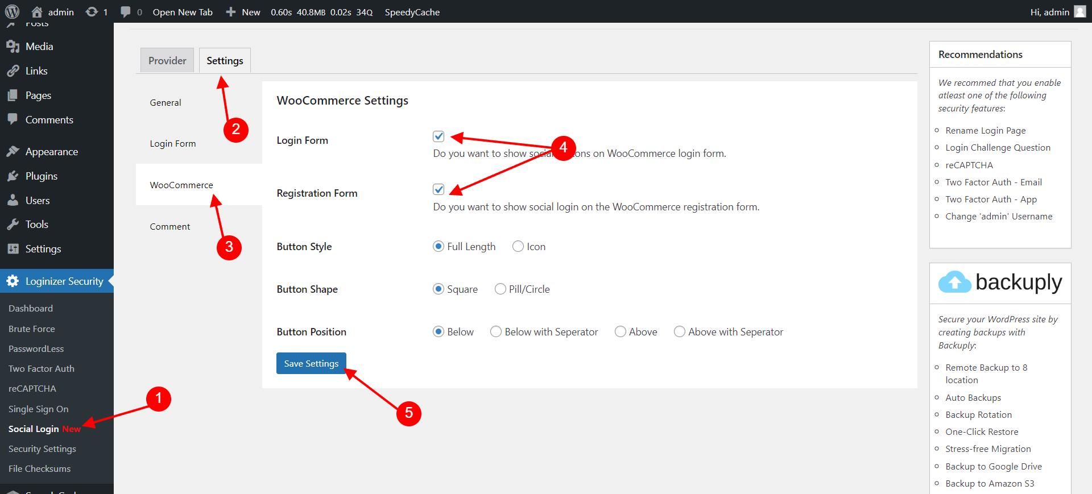This screenshot has height=494, width=1092.
Task: Click the Links chain icon
Action: point(13,71)
